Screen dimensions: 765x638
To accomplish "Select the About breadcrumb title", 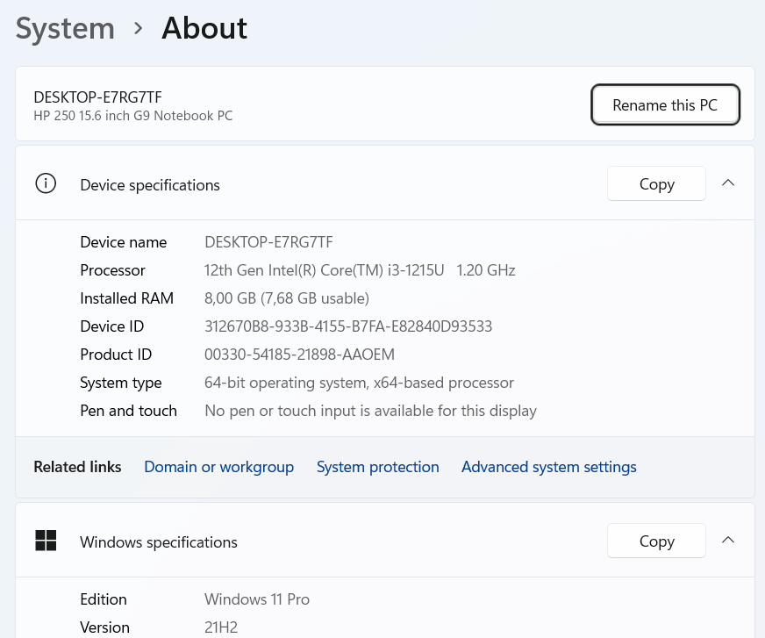I will (204, 28).
